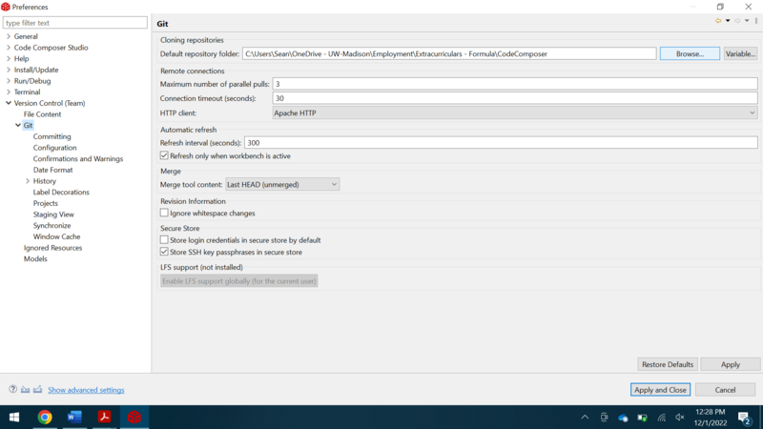The height and width of the screenshot is (429, 763).
Task: Click the Export preferences icon
Action: [x=37, y=389]
